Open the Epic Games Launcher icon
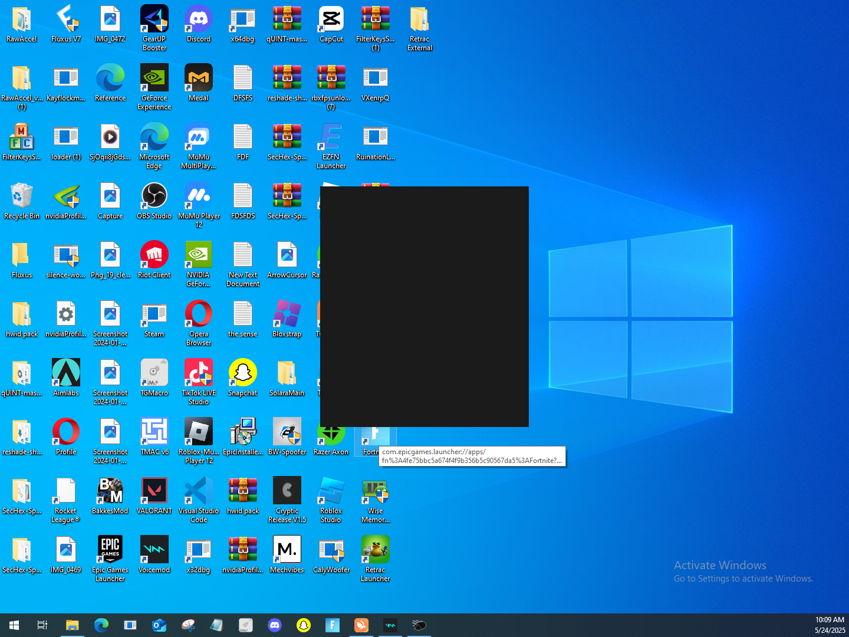The height and width of the screenshot is (637, 849). [110, 550]
